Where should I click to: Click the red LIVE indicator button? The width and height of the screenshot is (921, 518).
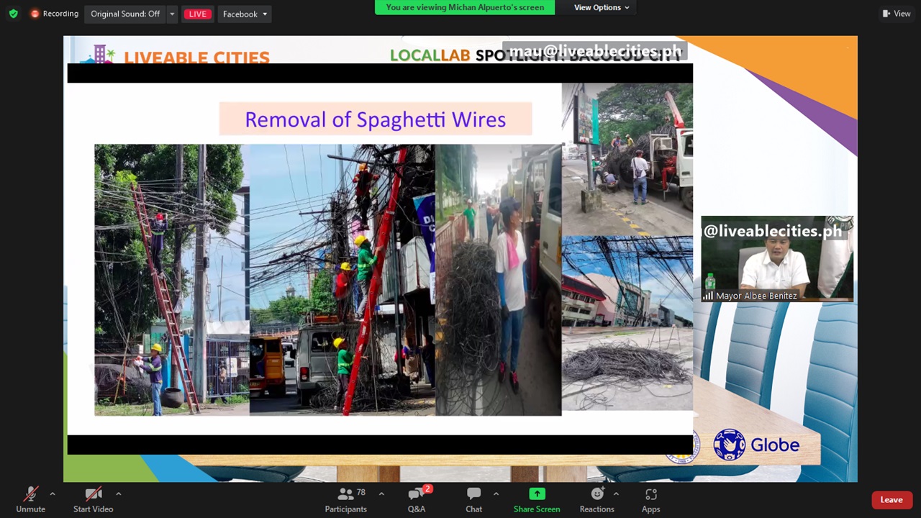pos(197,14)
